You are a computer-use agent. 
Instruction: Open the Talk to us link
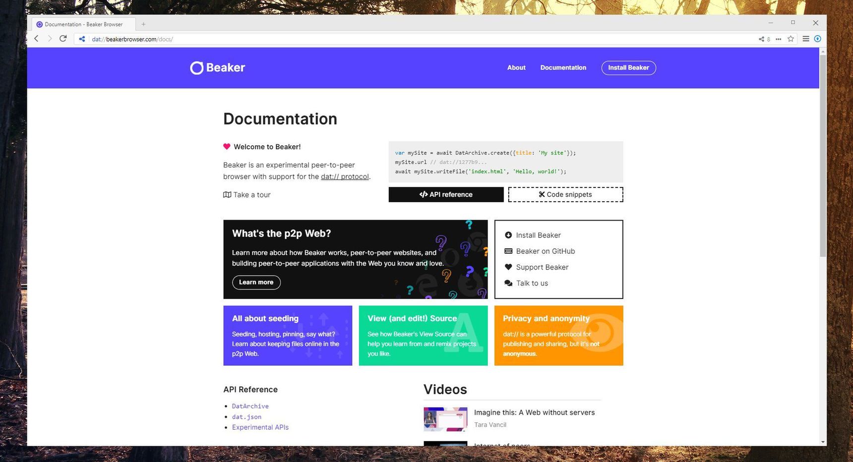(x=532, y=283)
